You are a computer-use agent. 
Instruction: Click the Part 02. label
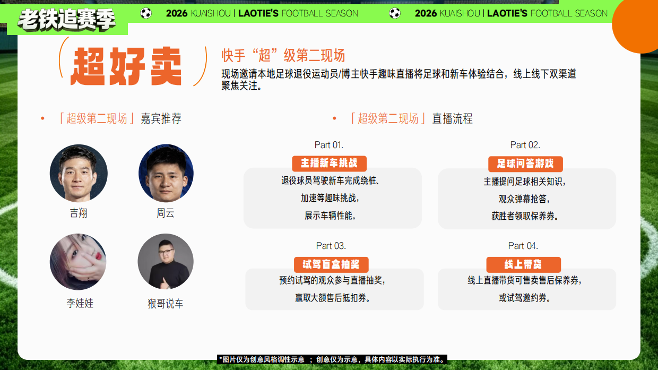(525, 145)
